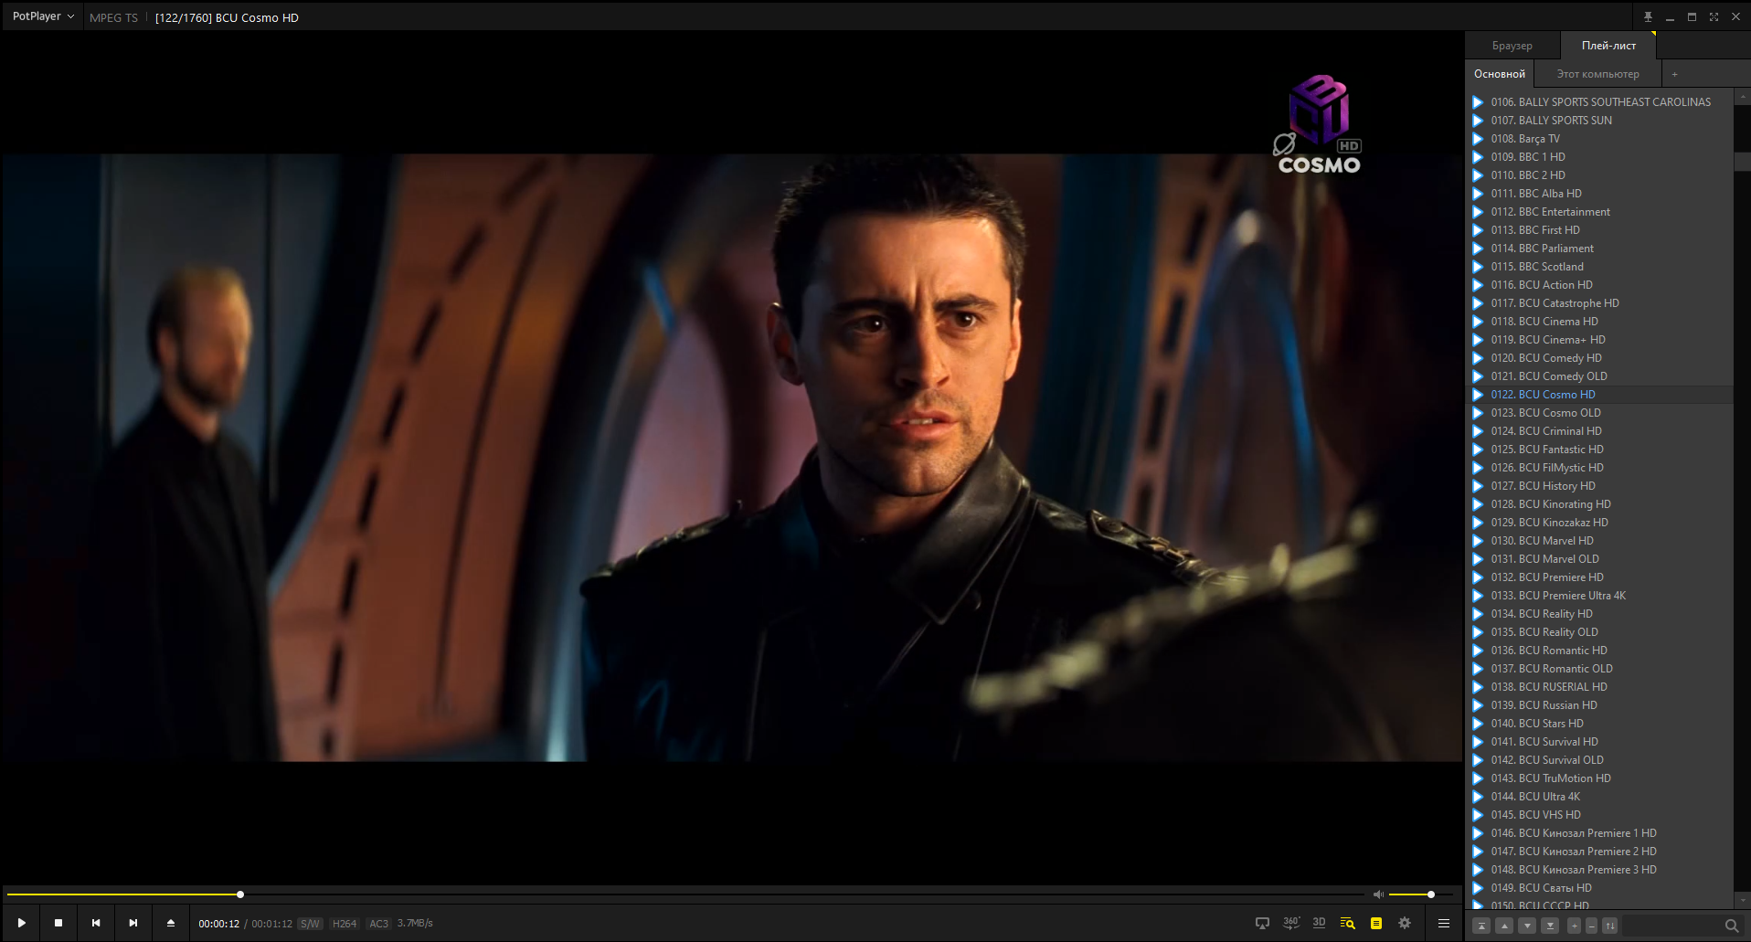Click the play icon beside 0114. BBC Parliament
The height and width of the screenshot is (942, 1751).
pos(1478,249)
